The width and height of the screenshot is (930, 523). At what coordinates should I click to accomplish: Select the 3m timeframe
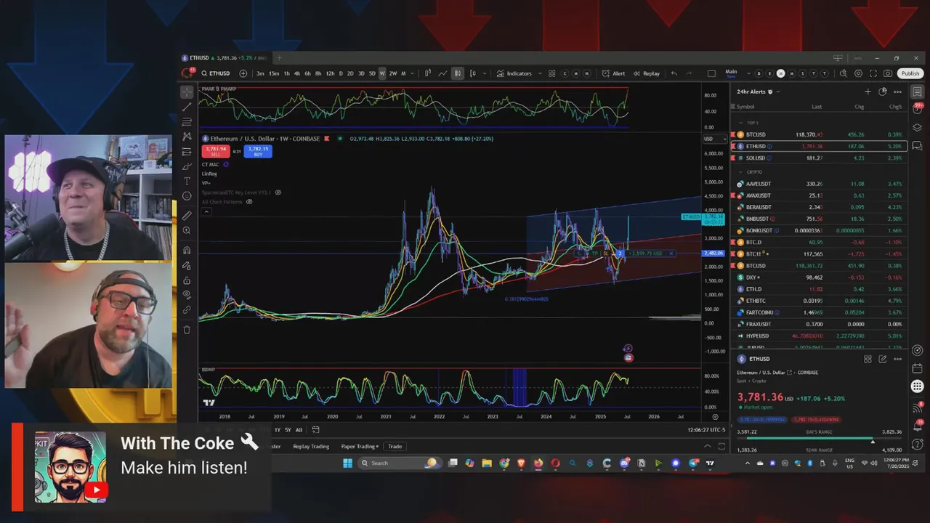coord(260,73)
